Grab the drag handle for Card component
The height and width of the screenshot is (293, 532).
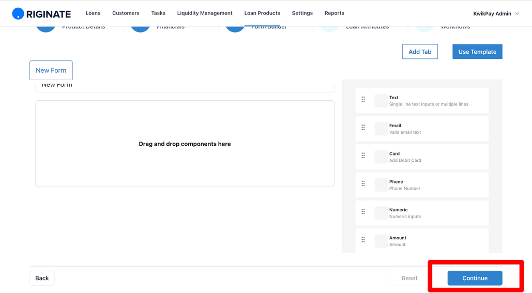pos(363,156)
